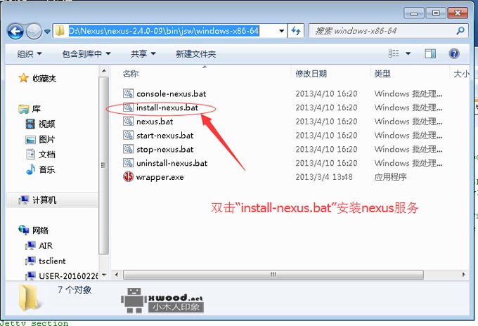Open the USER-2016022 network computer
Viewport: 478px width, 326px height.
[x=68, y=276]
